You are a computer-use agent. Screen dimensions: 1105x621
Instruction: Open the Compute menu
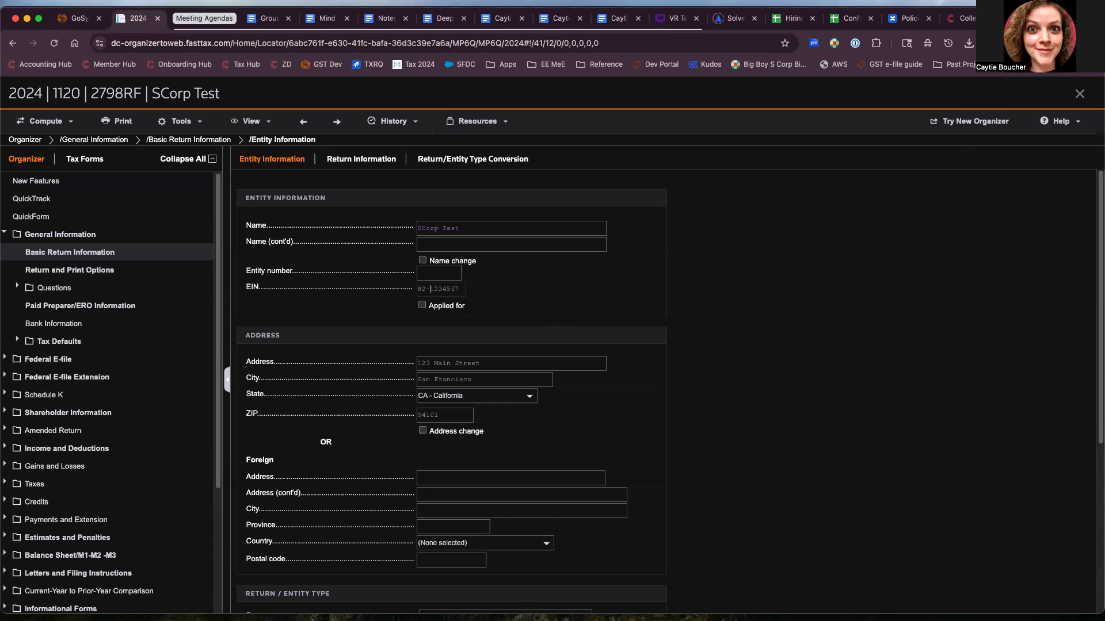pos(45,121)
